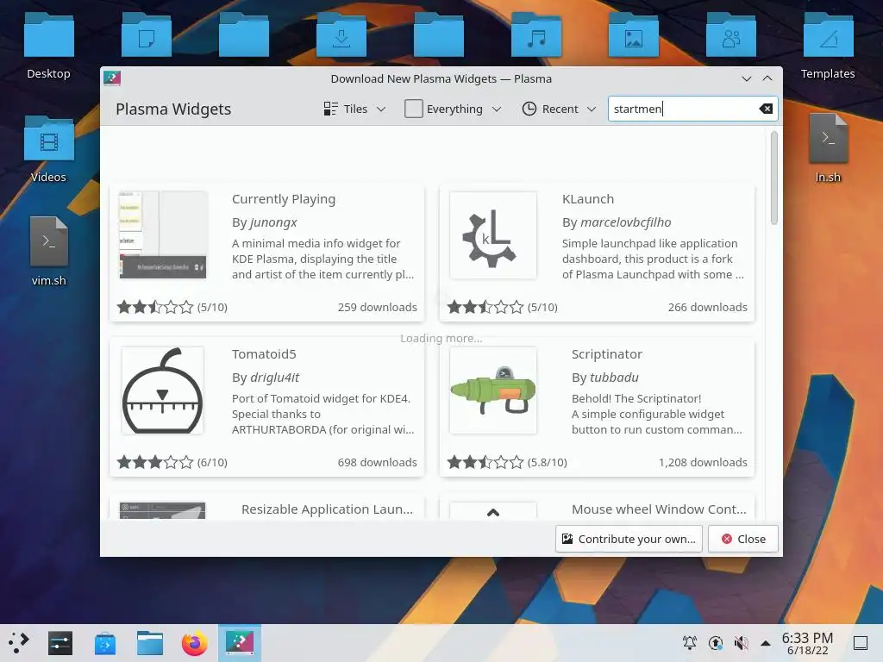Click the 259 downloads count
Screen dimensions: 883x662
(378, 307)
